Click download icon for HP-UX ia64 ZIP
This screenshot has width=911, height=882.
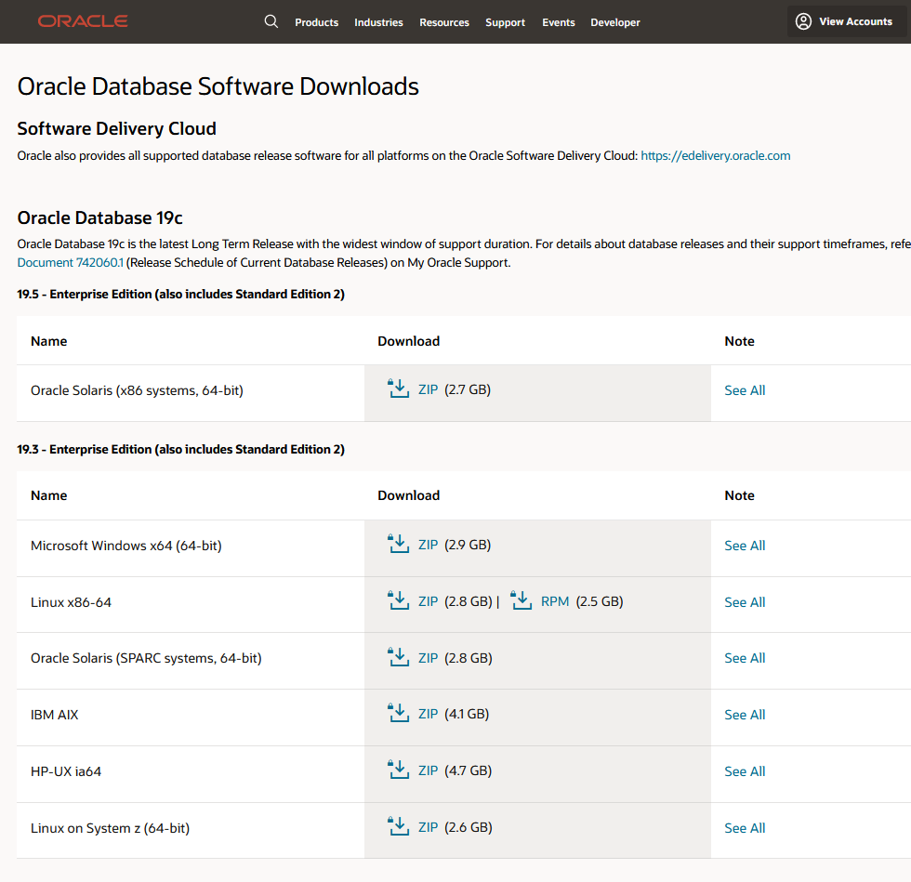pos(398,770)
